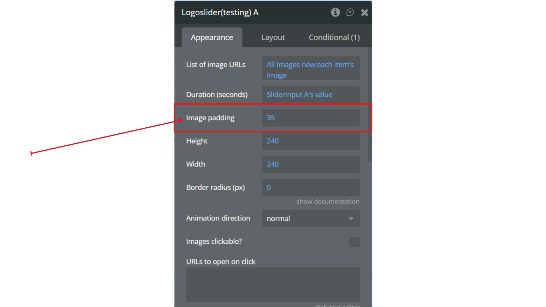Enable the Images clickable checkbox

(354, 242)
